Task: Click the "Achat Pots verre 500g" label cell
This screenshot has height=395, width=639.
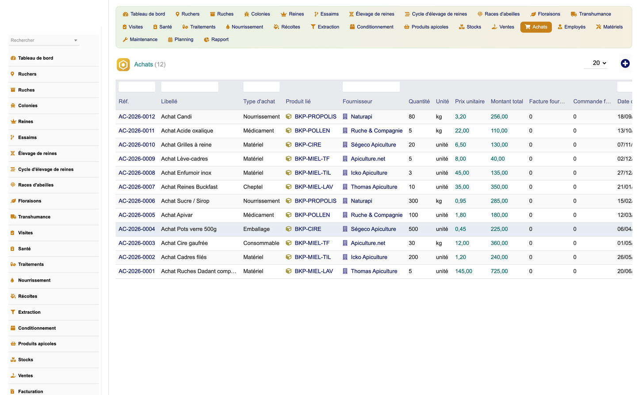Action: [x=189, y=229]
